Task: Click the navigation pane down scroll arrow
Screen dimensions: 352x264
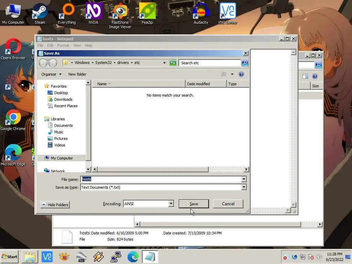Action: [x=88, y=169]
